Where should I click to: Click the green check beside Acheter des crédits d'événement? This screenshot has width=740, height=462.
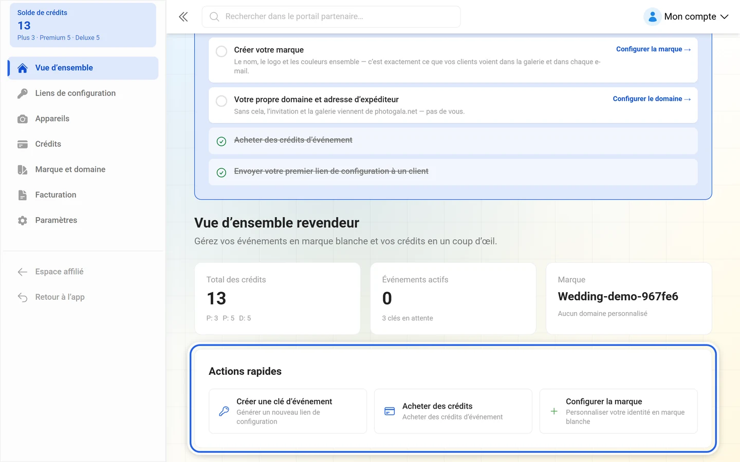221,141
